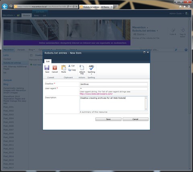Select the Cut scissors icon

[70, 66]
